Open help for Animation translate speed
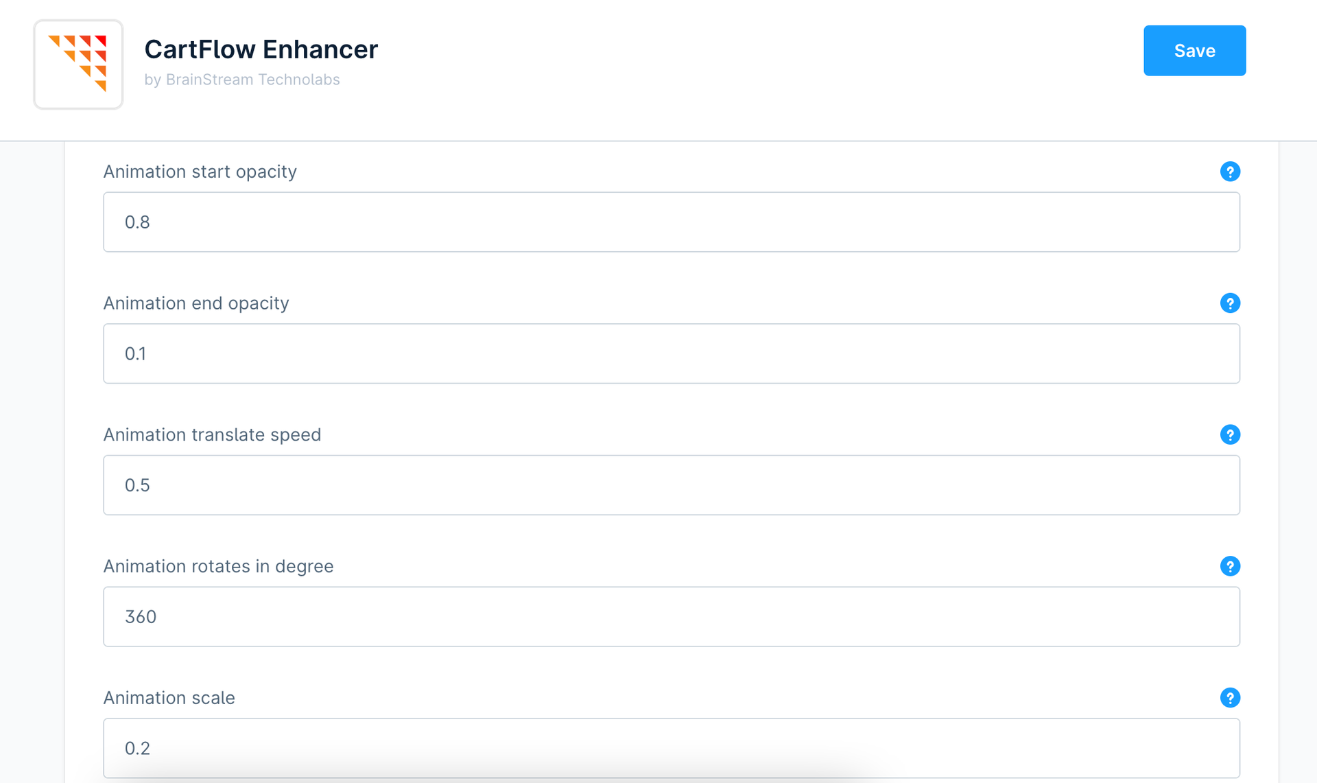The height and width of the screenshot is (783, 1317). click(1230, 434)
